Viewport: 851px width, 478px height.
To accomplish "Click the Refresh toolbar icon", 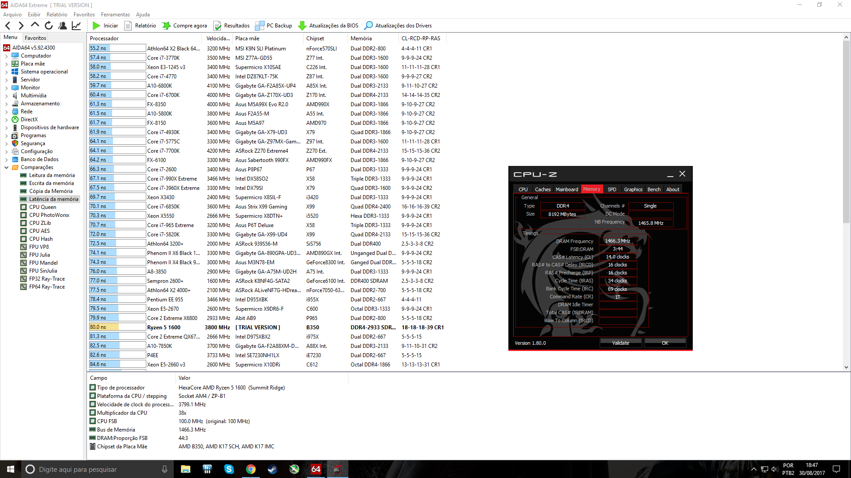I will [49, 26].
